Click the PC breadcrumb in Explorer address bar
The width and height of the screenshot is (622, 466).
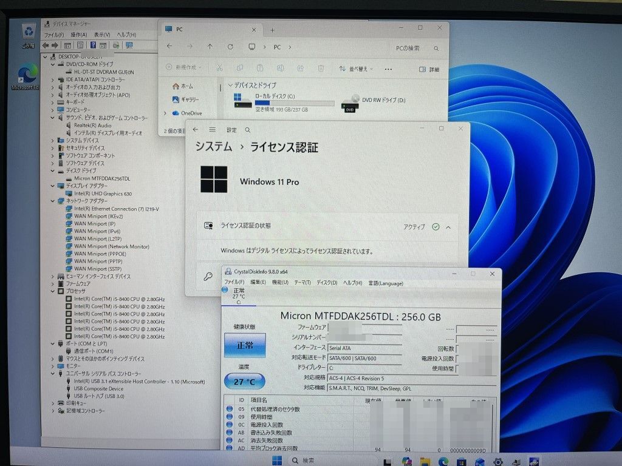click(x=277, y=47)
